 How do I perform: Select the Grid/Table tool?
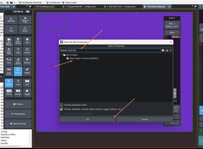pos(9,51)
